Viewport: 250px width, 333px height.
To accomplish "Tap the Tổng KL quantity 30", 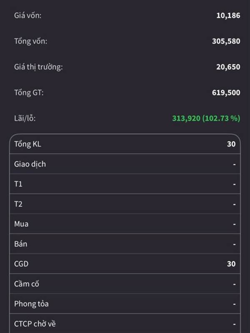I will 231,144.
